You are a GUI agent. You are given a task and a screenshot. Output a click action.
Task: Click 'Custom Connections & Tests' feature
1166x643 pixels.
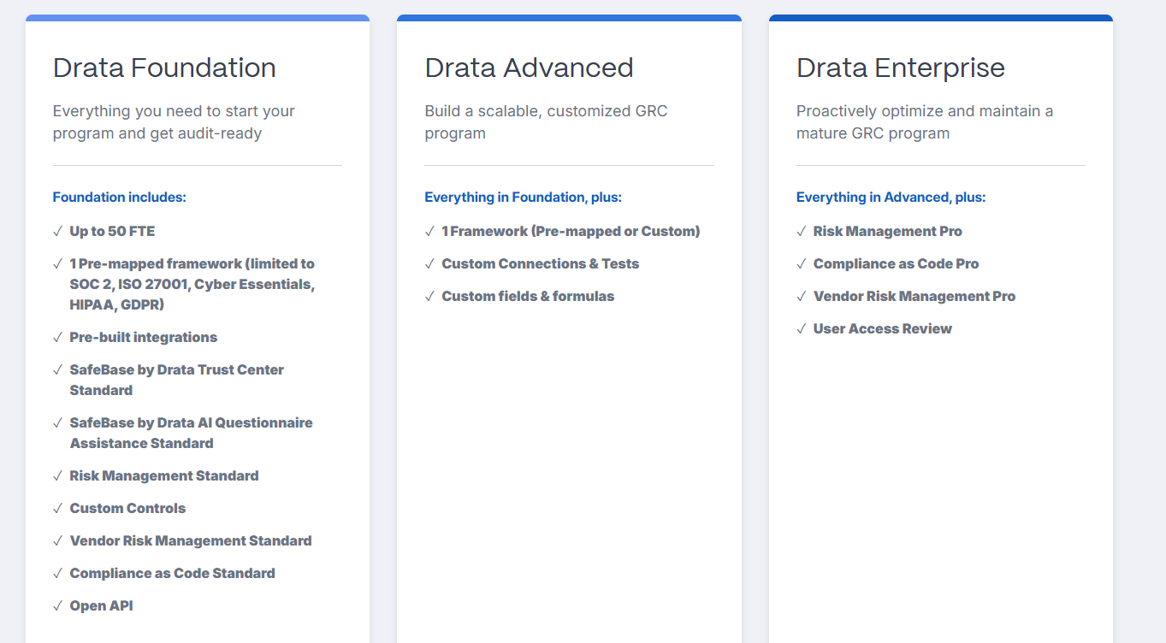[541, 263]
